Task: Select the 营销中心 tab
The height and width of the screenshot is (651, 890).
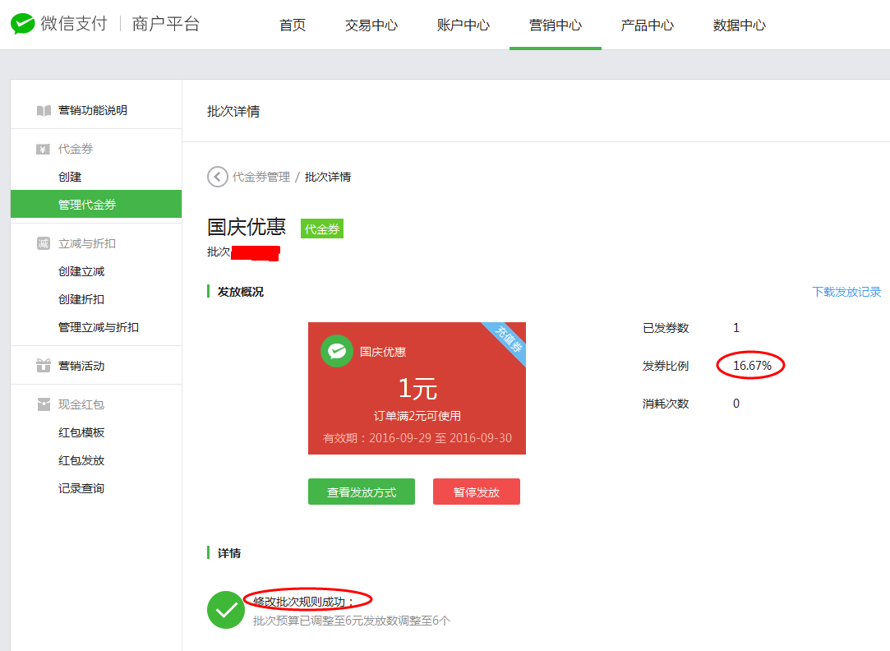Action: (555, 25)
